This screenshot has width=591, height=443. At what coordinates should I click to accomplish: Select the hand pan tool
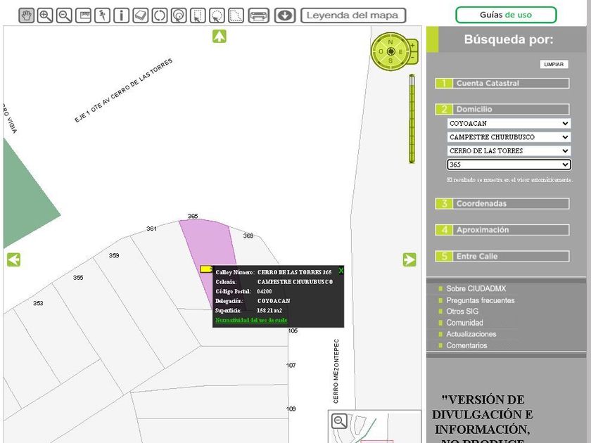[x=27, y=15]
